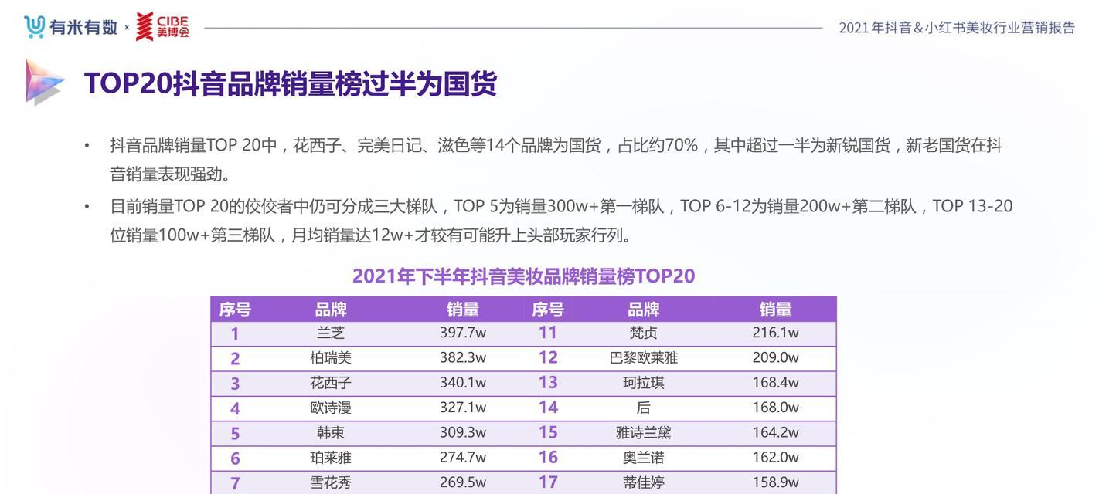Select the brand cell 韩束
The height and width of the screenshot is (494, 1099).
click(331, 432)
